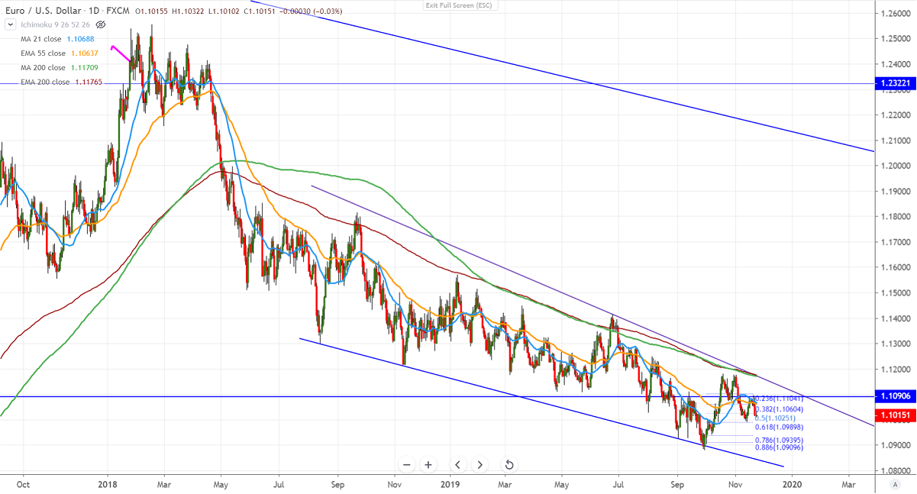The image size is (917, 494).
Task: Collapse the indicator legend with chevron
Action: coord(10,24)
